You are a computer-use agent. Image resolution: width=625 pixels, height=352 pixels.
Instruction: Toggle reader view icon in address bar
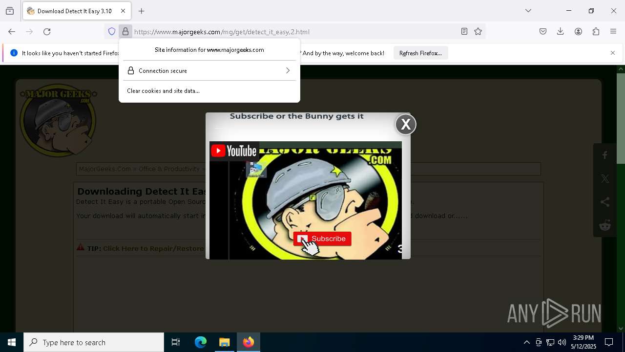(464, 32)
